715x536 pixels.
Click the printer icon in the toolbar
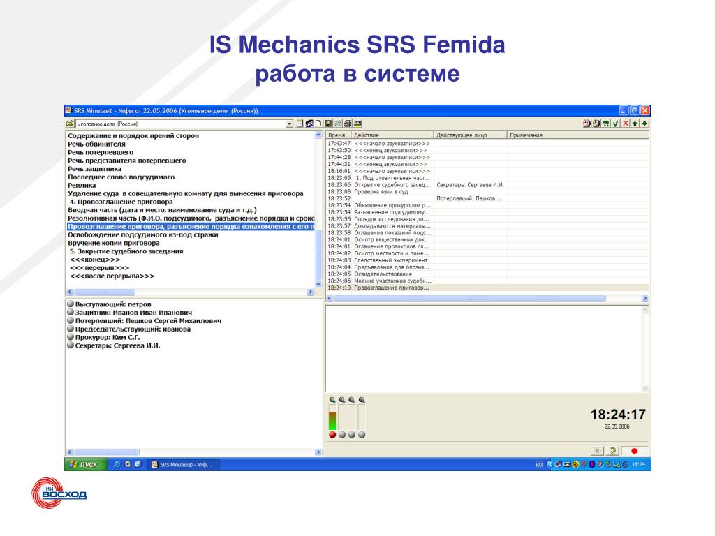(348, 124)
